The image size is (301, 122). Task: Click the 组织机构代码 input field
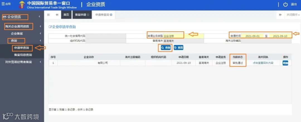[x=106, y=41]
